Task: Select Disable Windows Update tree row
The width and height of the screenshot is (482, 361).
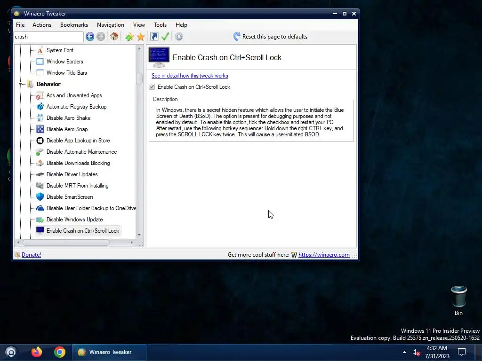Action: point(75,220)
